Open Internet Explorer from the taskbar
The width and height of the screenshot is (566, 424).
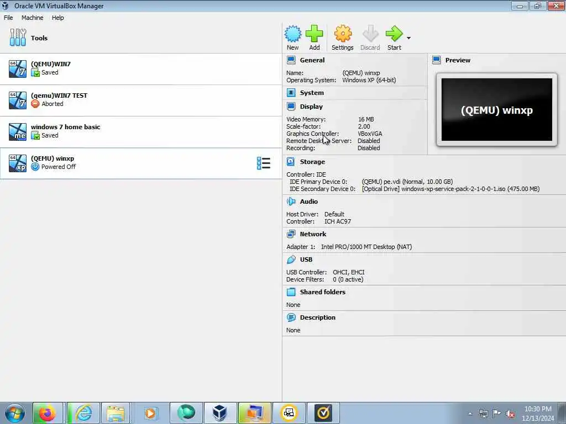[83, 413]
